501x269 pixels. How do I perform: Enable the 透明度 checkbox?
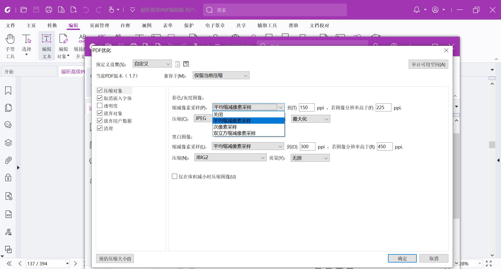click(x=99, y=106)
